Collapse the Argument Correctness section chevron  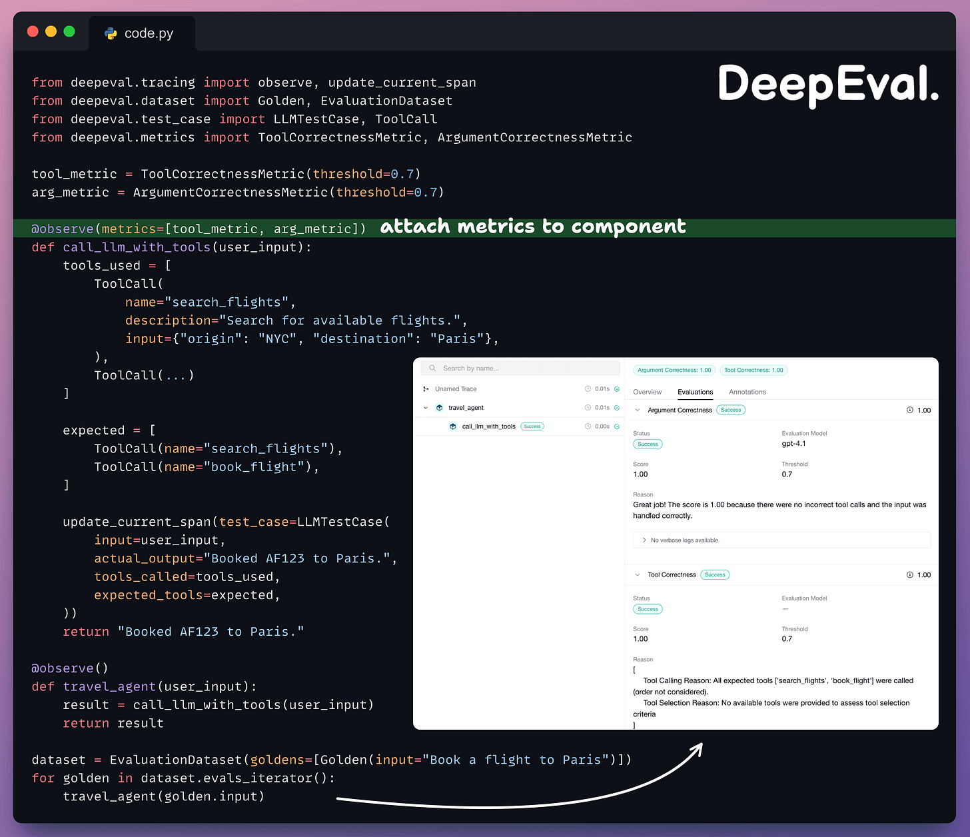[x=638, y=410]
